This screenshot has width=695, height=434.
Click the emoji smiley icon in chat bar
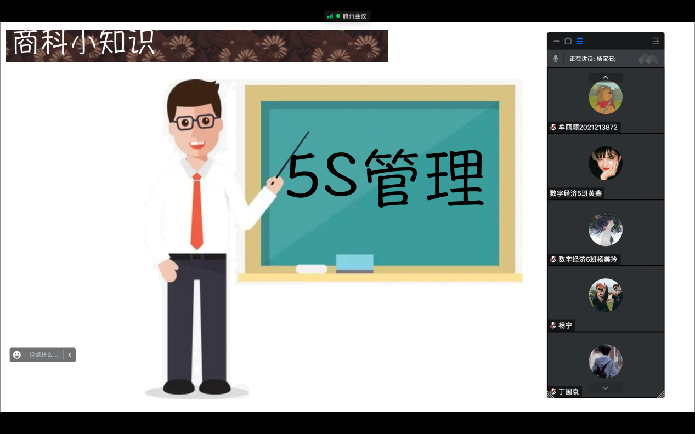(17, 355)
